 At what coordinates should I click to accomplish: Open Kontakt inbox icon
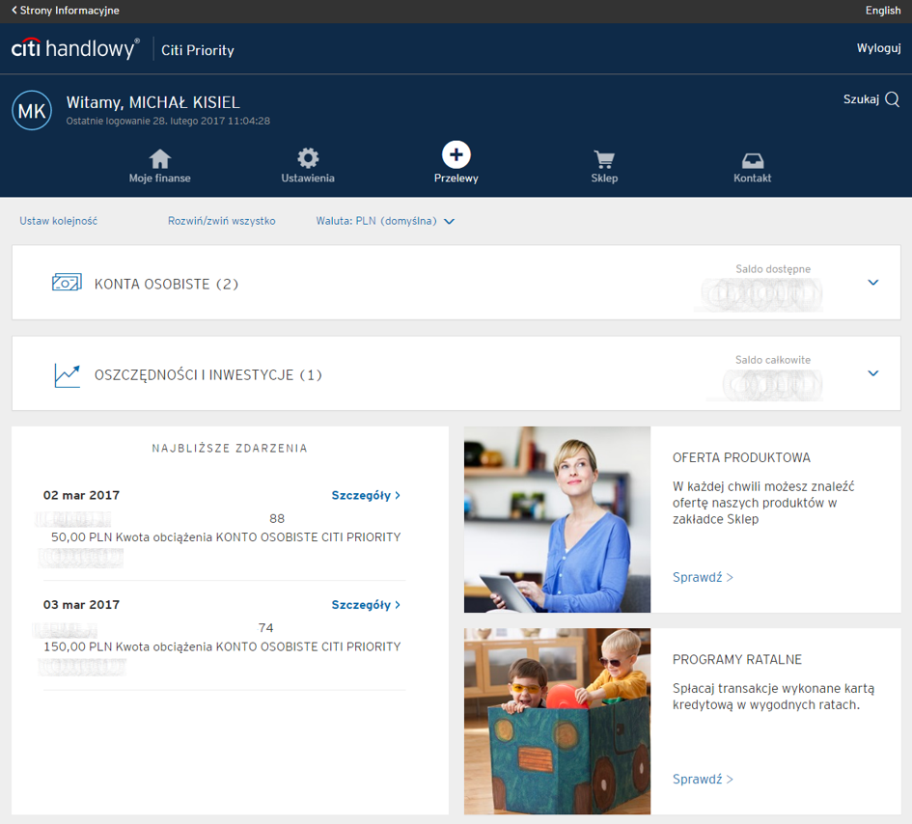(752, 160)
